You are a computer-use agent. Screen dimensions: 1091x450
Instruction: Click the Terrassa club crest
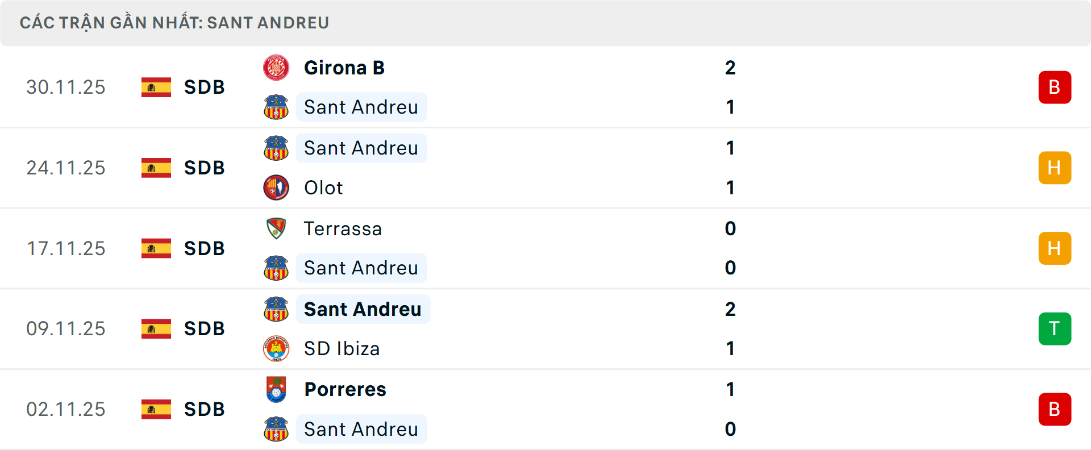(276, 228)
